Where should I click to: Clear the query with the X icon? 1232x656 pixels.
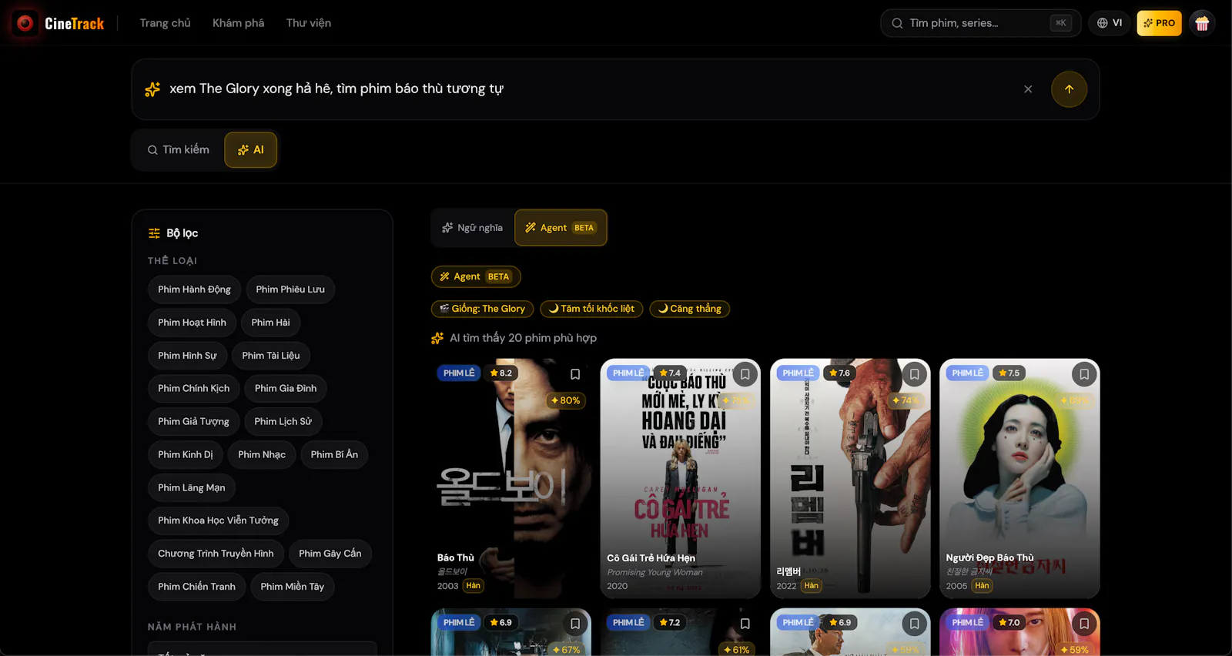click(x=1028, y=89)
